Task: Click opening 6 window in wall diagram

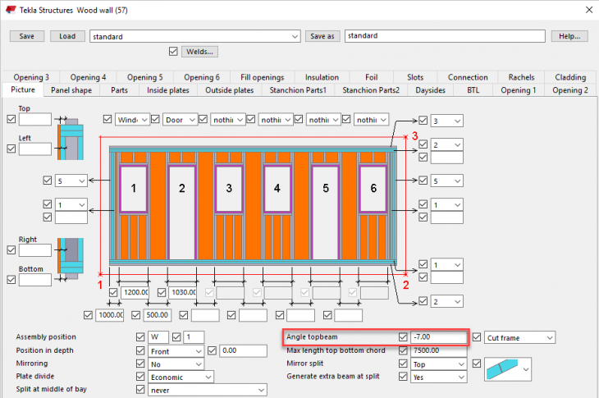Action: pos(373,189)
